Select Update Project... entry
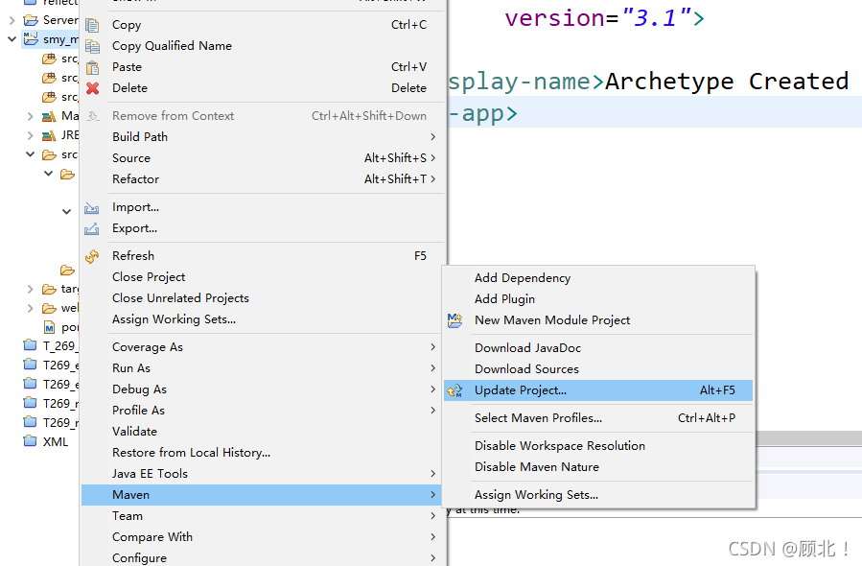 click(598, 390)
